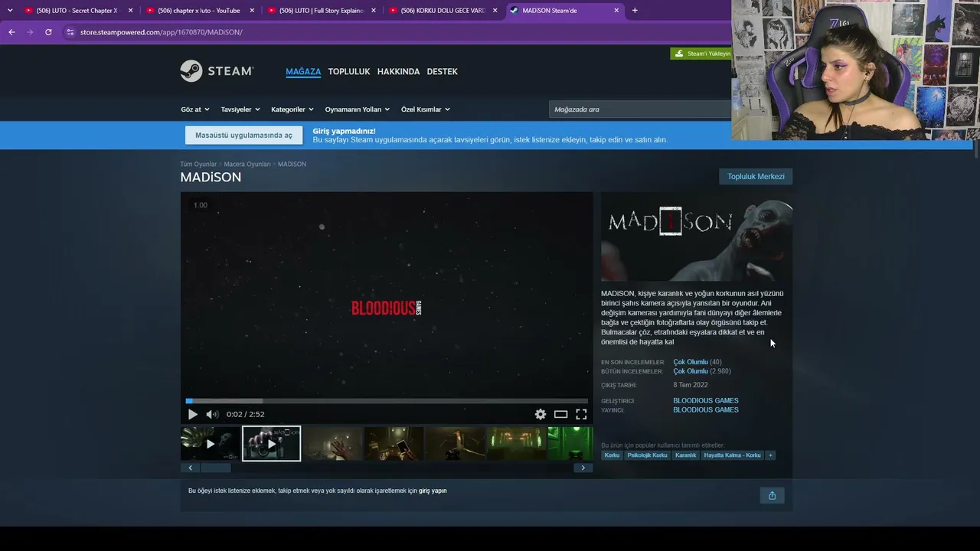Click the browser forward arrow
Viewport: 980px width, 551px height.
pyautogui.click(x=30, y=32)
